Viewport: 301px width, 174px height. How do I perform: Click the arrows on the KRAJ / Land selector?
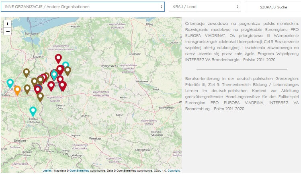point(238,7)
